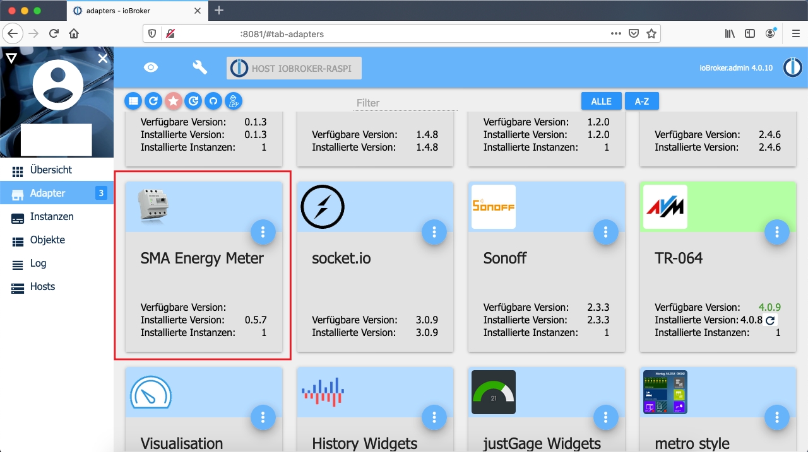
Task: Click the A-Z sorting button
Action: pyautogui.click(x=642, y=101)
